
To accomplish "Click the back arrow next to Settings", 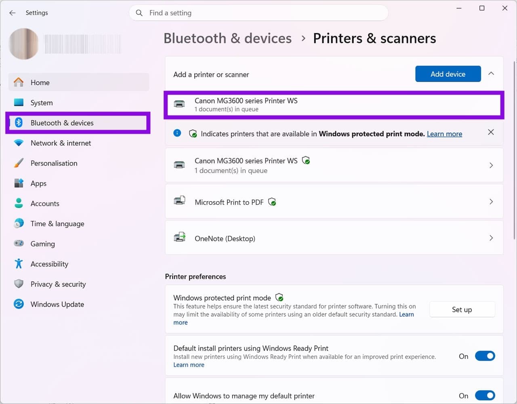I will [x=13, y=13].
